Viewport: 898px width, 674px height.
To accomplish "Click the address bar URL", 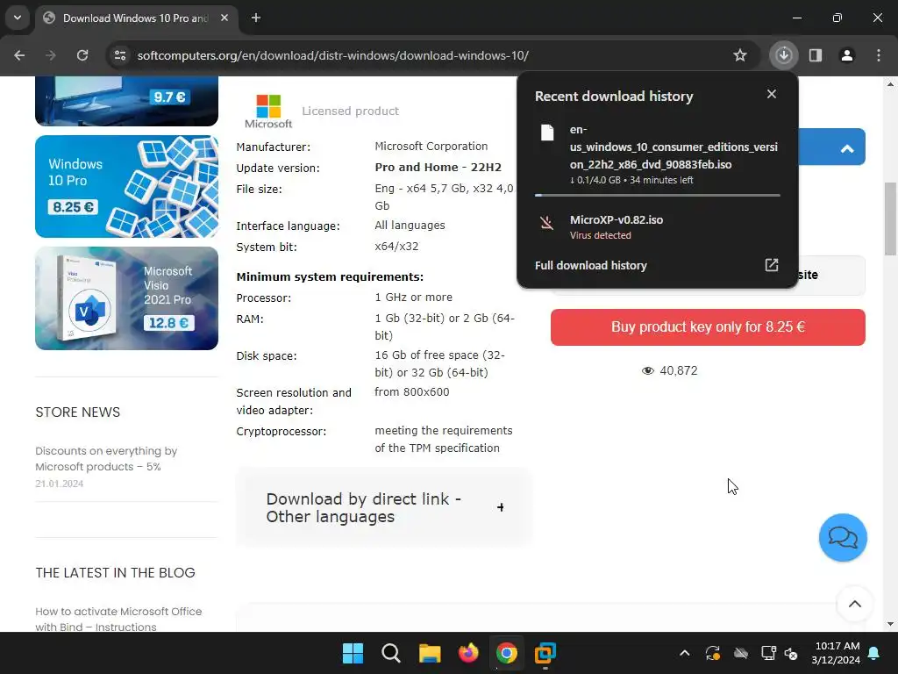I will tap(332, 55).
